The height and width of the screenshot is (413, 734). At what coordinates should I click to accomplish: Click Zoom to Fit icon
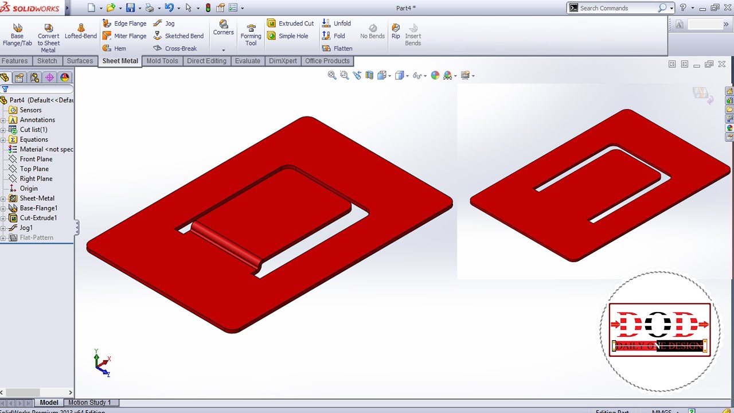(x=332, y=75)
